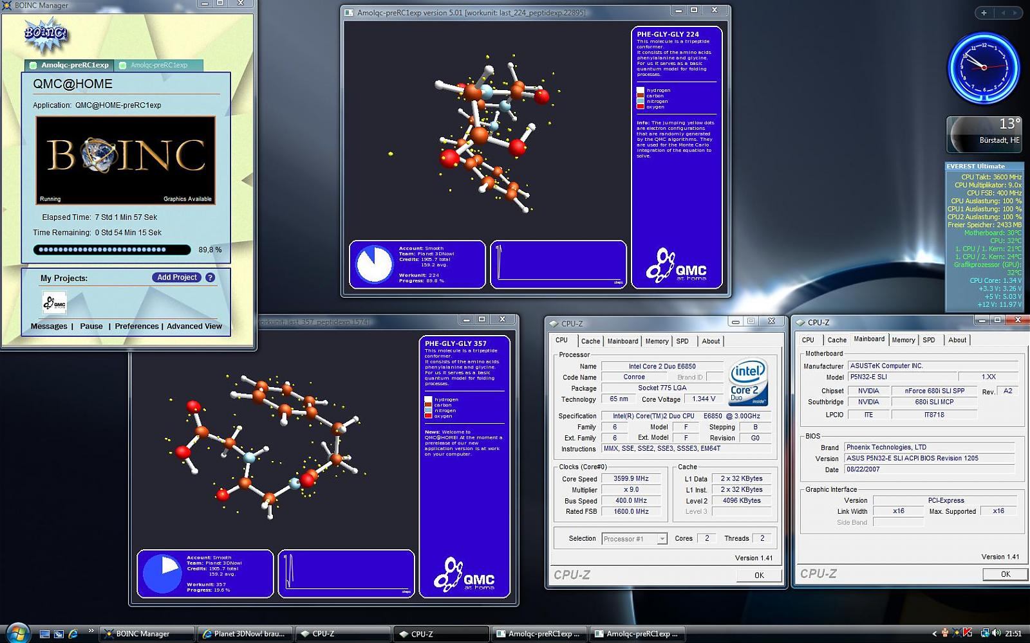Expand the Processor #1 selection dropdown
The height and width of the screenshot is (643, 1030).
[x=662, y=539]
